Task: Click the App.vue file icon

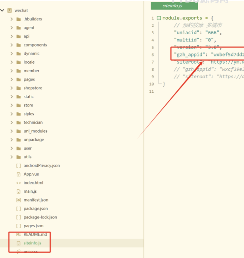Action: click(18, 174)
